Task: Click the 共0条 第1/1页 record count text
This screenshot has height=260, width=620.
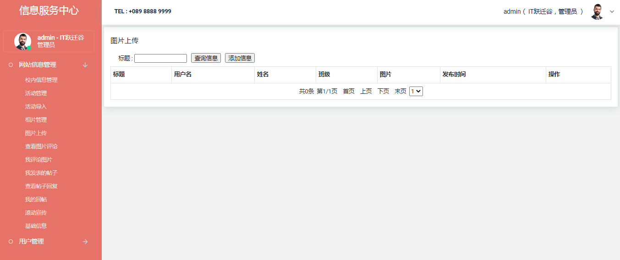Action: pos(318,91)
